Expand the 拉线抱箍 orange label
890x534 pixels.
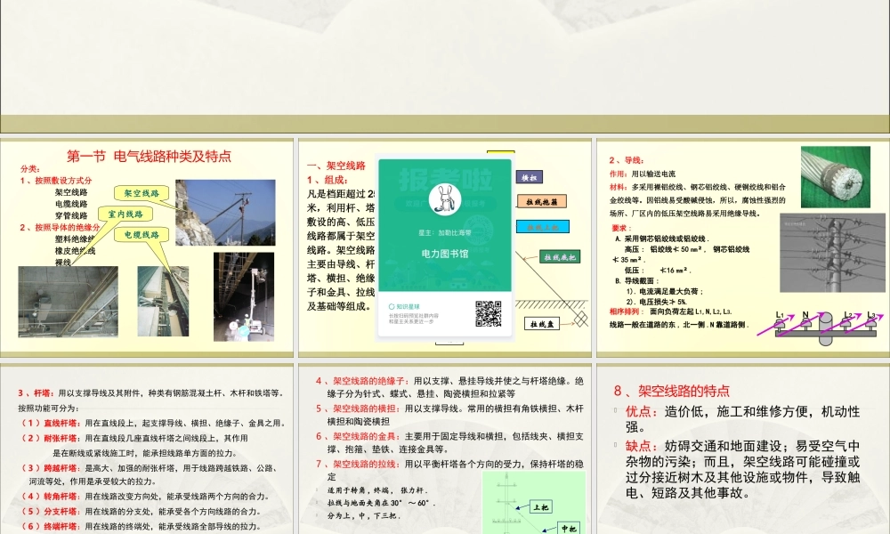pyautogui.click(x=541, y=201)
